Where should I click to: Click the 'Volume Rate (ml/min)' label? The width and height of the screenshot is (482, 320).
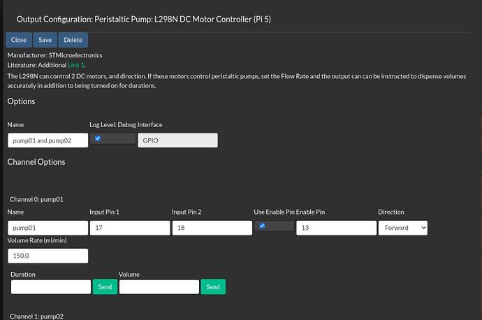point(37,240)
